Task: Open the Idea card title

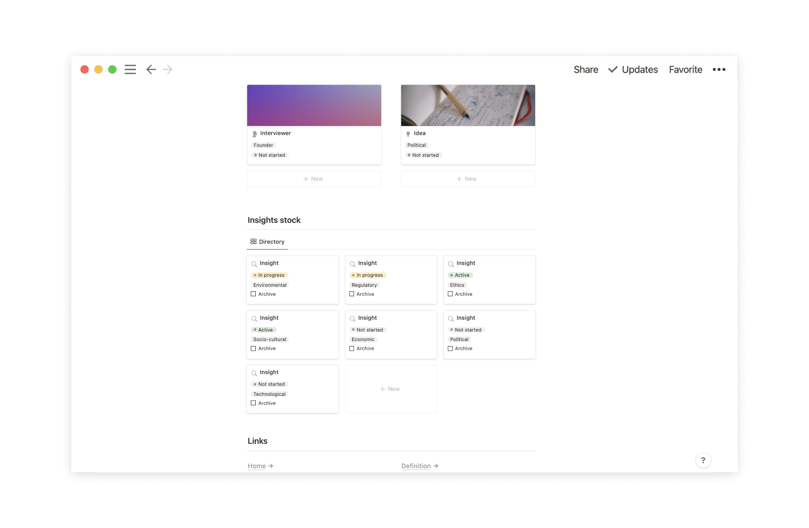Action: point(420,133)
